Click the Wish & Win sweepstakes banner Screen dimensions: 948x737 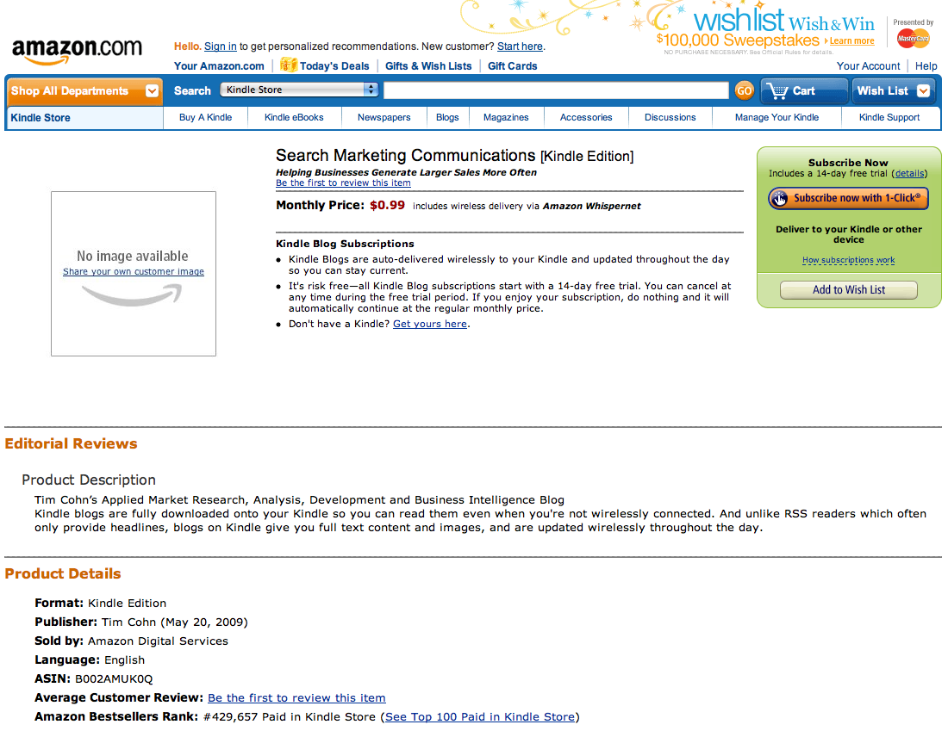coord(765,30)
